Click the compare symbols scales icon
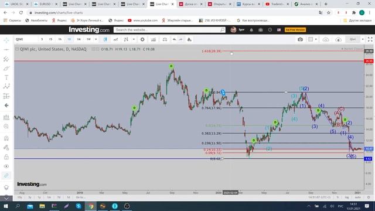Screen dimensions: 375x211 pos(165,39)
